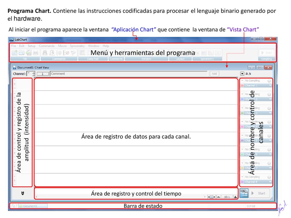This screenshot has width=291, height=218.
Task: Open the Edit menu
Action: 22,46
